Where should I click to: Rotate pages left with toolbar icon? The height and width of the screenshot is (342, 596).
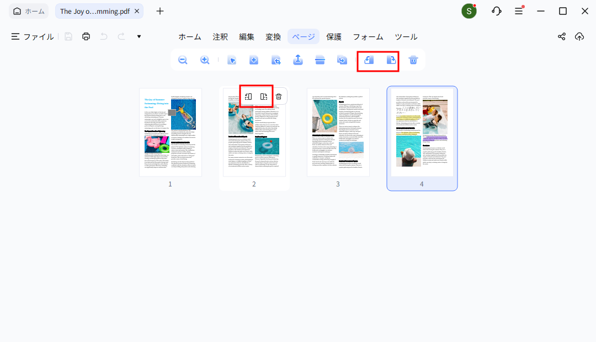click(x=369, y=60)
